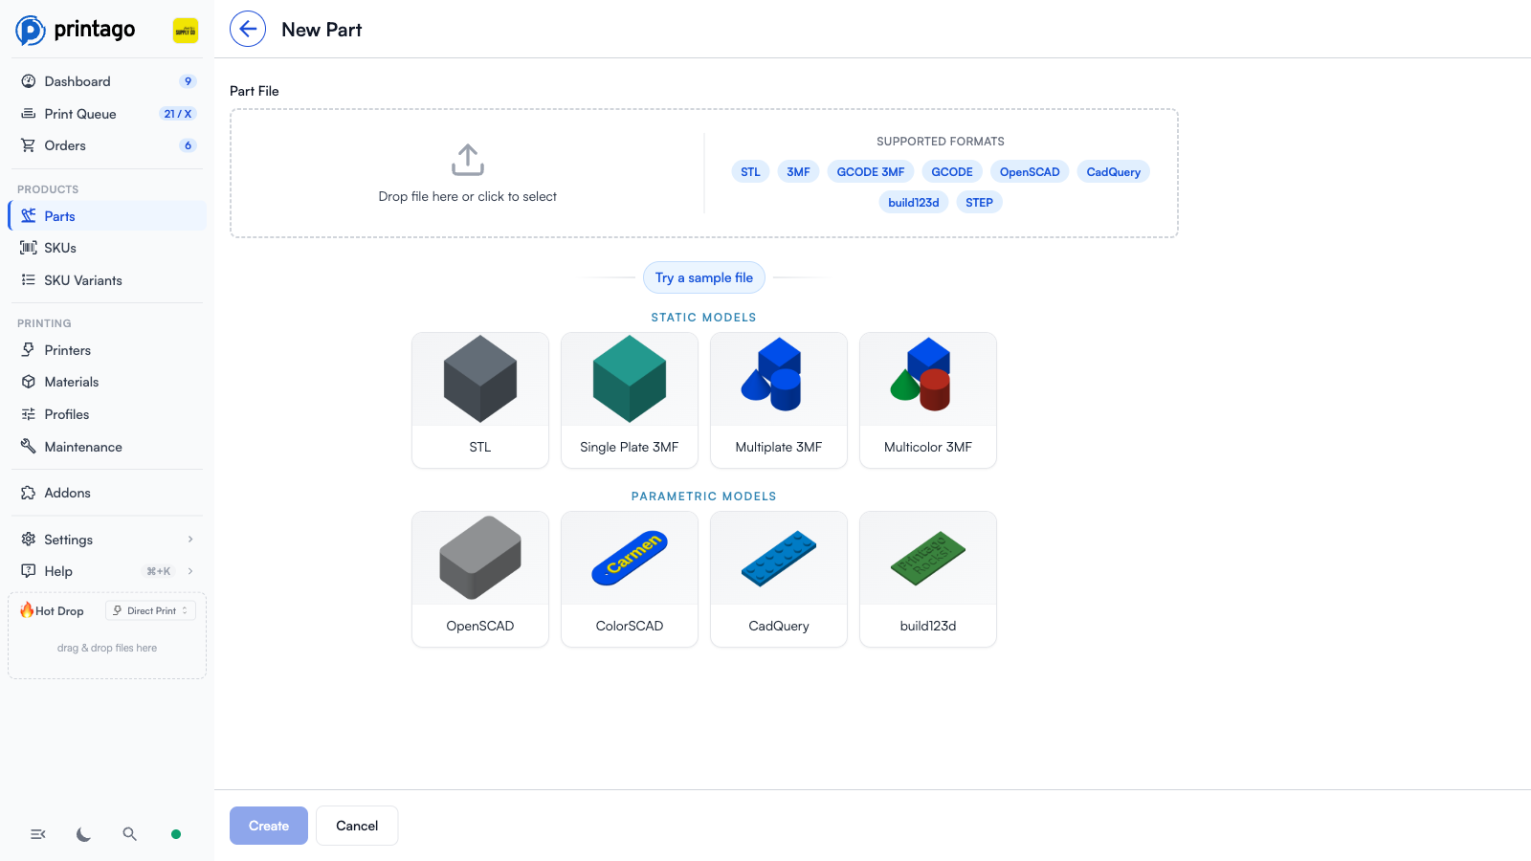Select the Single Plate 3MF sample

pos(630,400)
